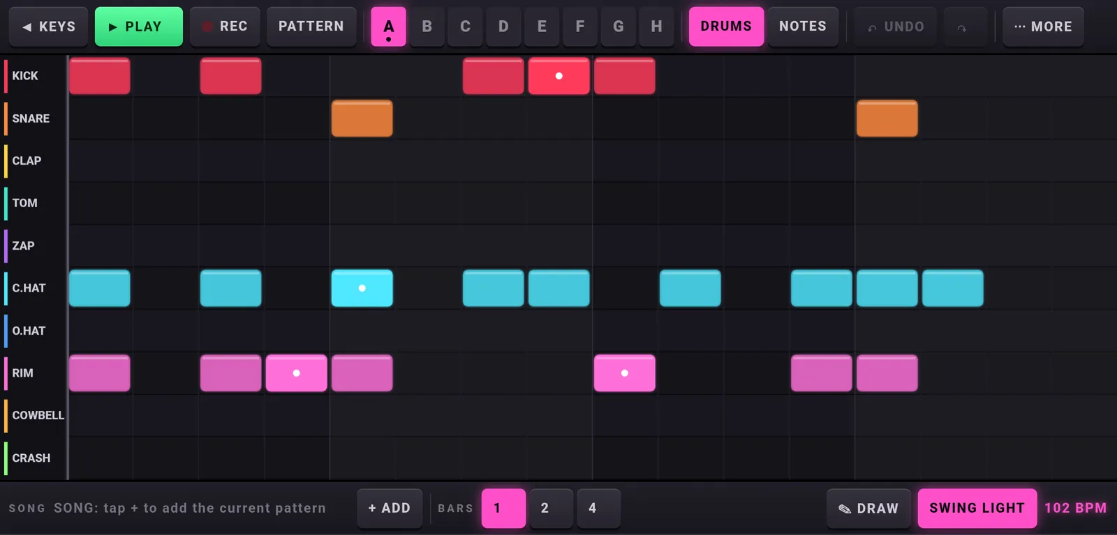Switch to pattern B
This screenshot has height=535, width=1117.
tap(427, 27)
